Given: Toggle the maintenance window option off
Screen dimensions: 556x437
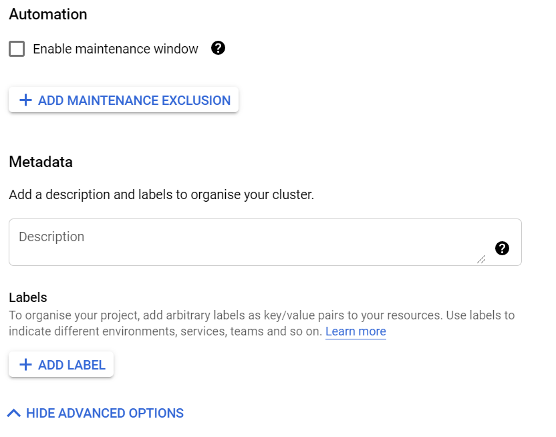Looking at the screenshot, I should tap(16, 48).
